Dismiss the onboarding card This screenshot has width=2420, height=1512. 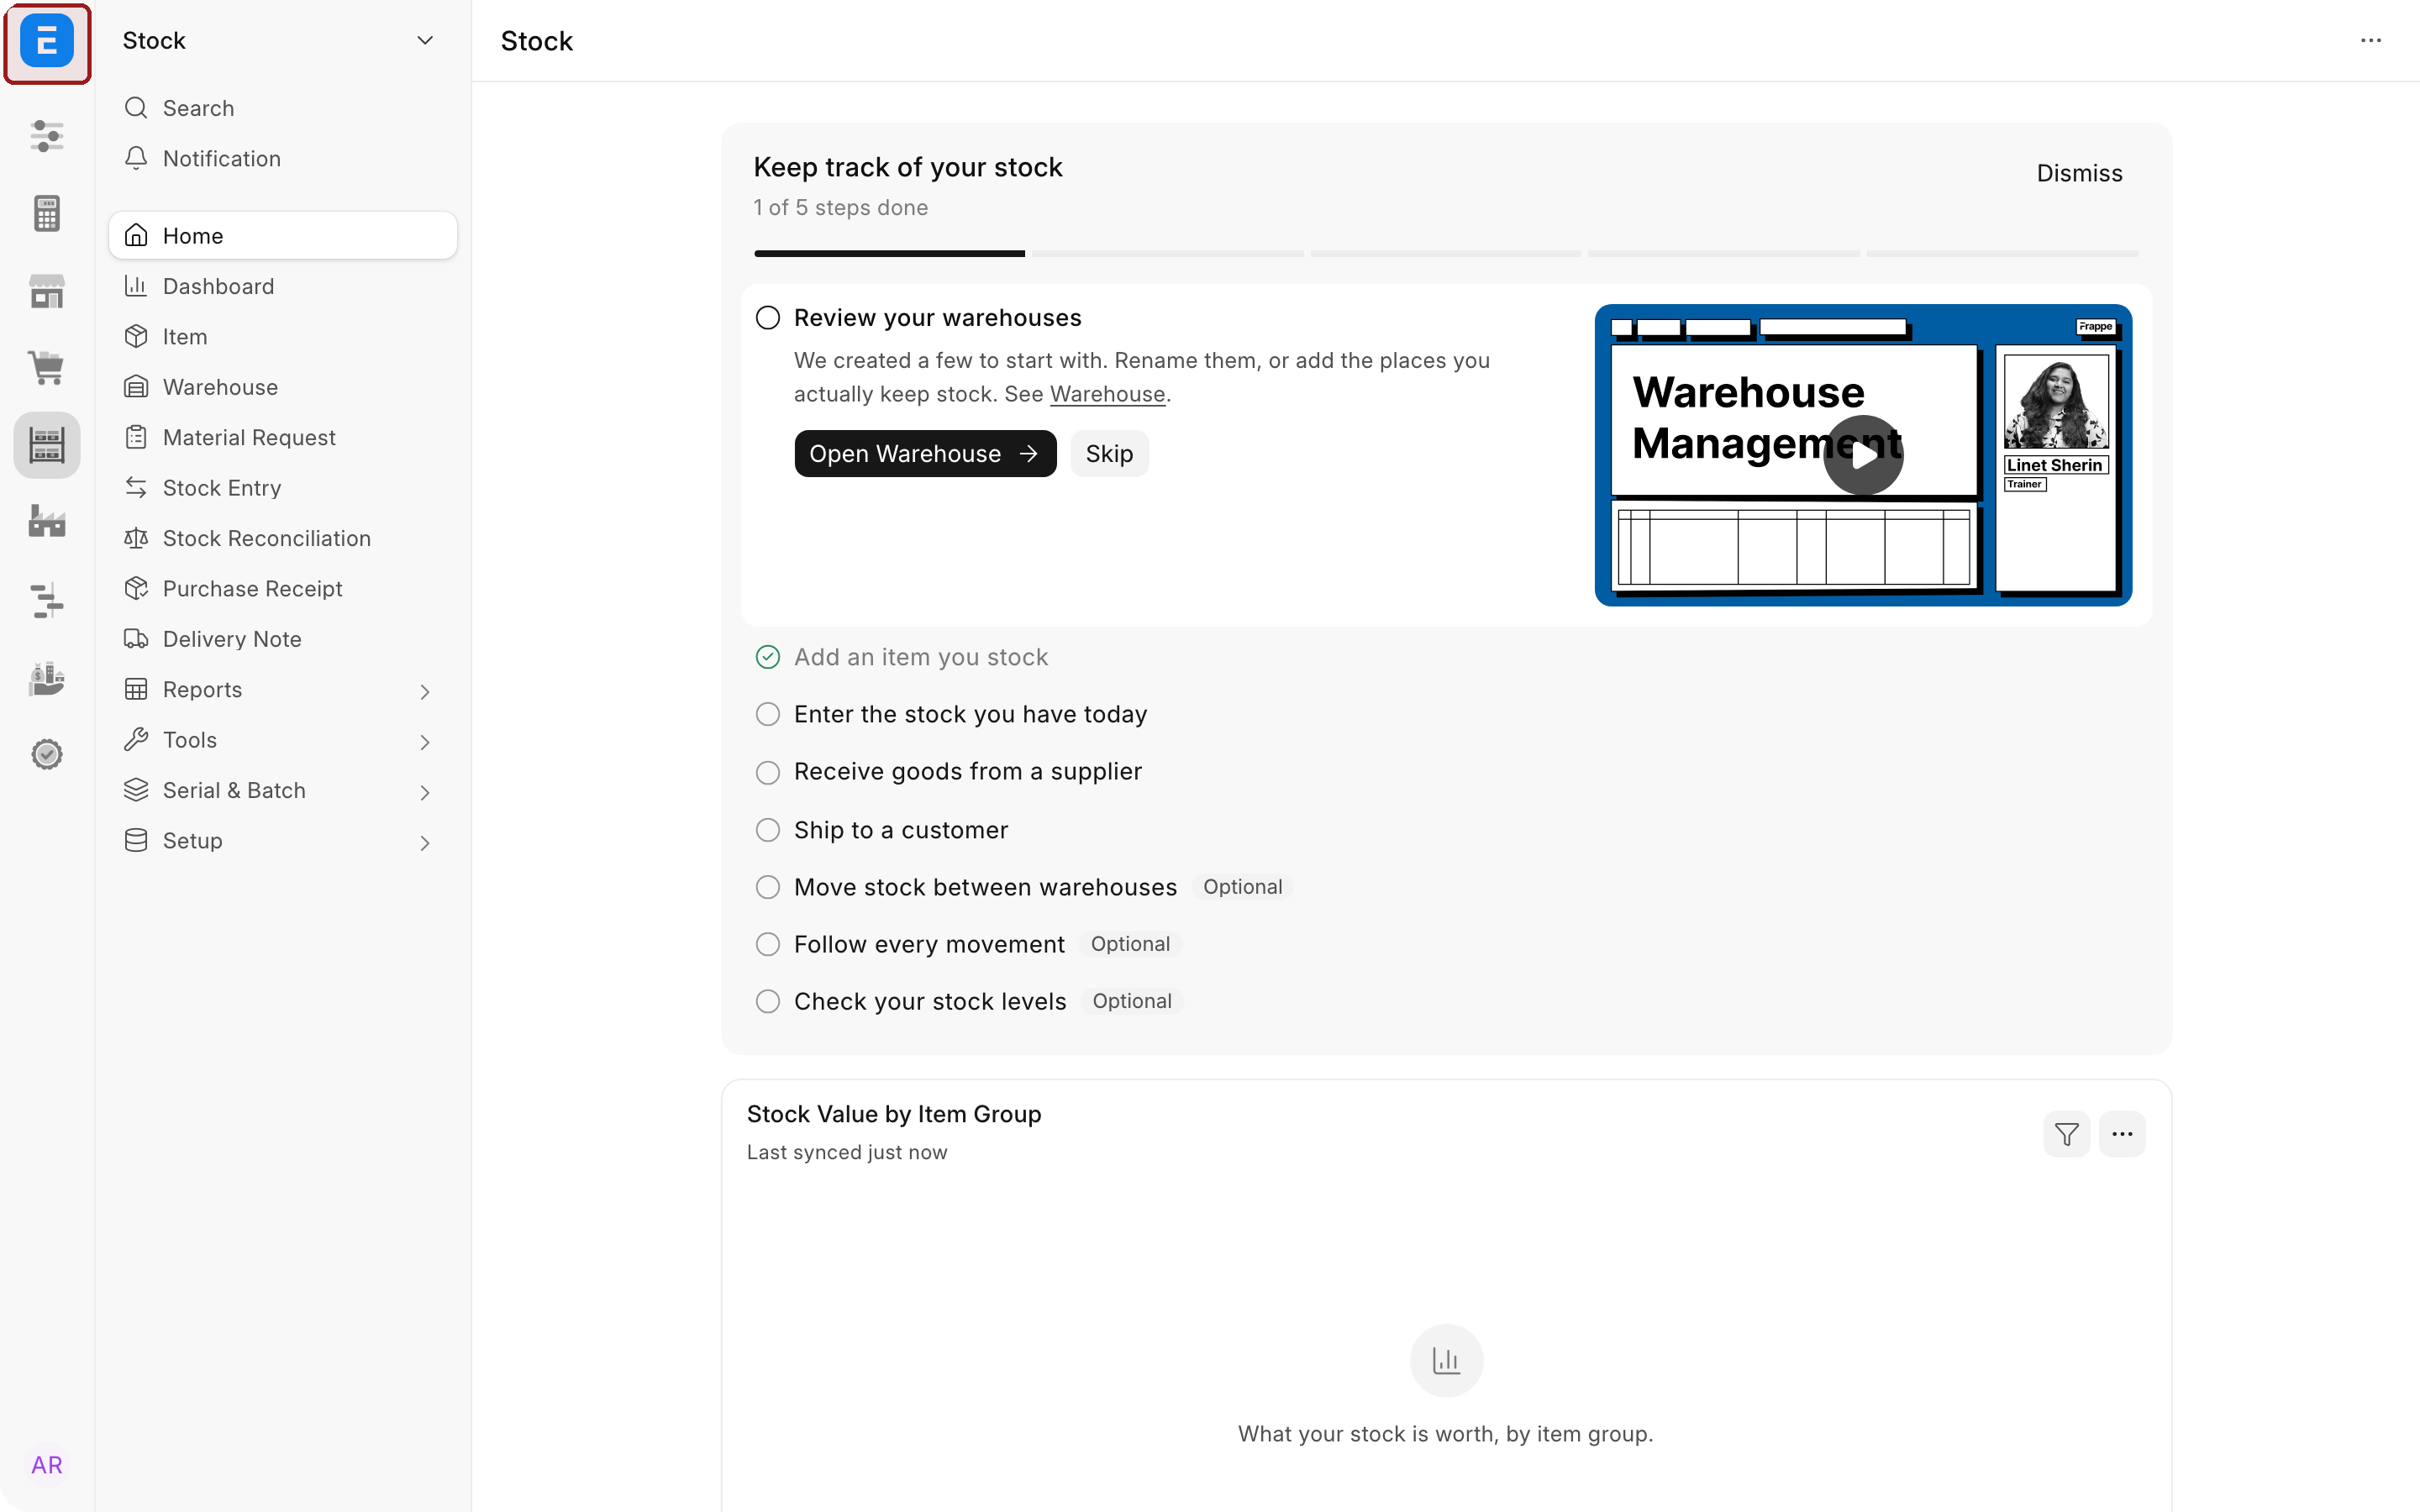[2079, 173]
